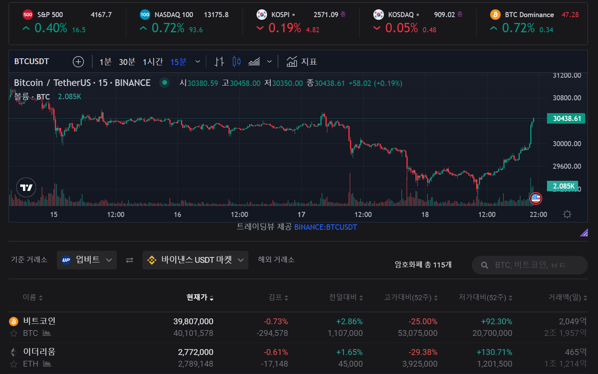598x374 pixels.
Task: Select the area chart style icon
Action: [x=254, y=61]
